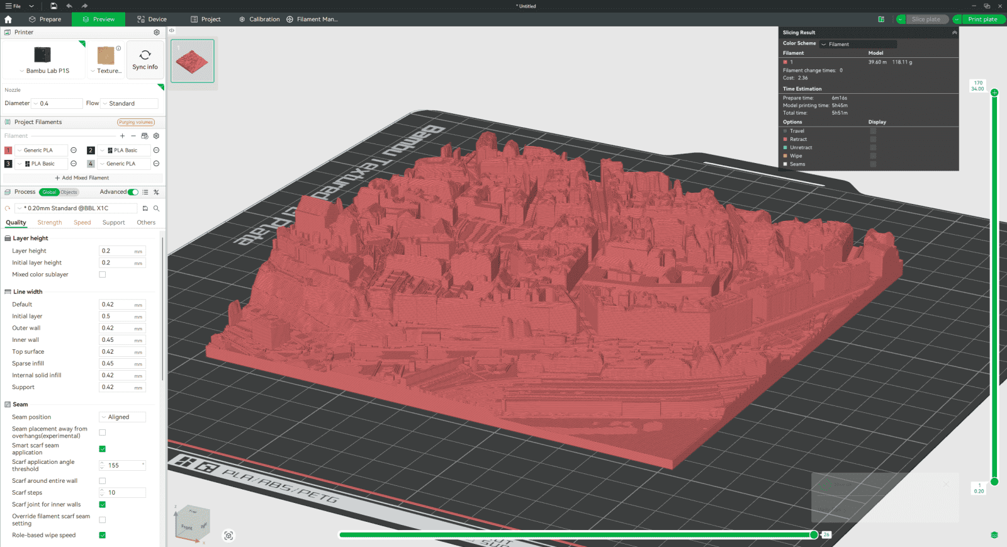This screenshot has width=1007, height=547.
Task: Open Seam position Aligned dropdown
Action: click(122, 417)
